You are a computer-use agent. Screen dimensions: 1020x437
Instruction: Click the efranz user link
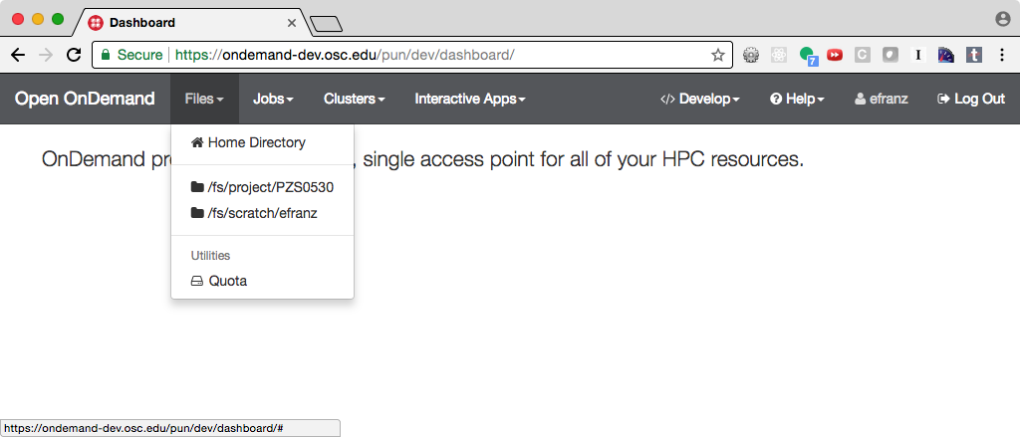click(881, 99)
